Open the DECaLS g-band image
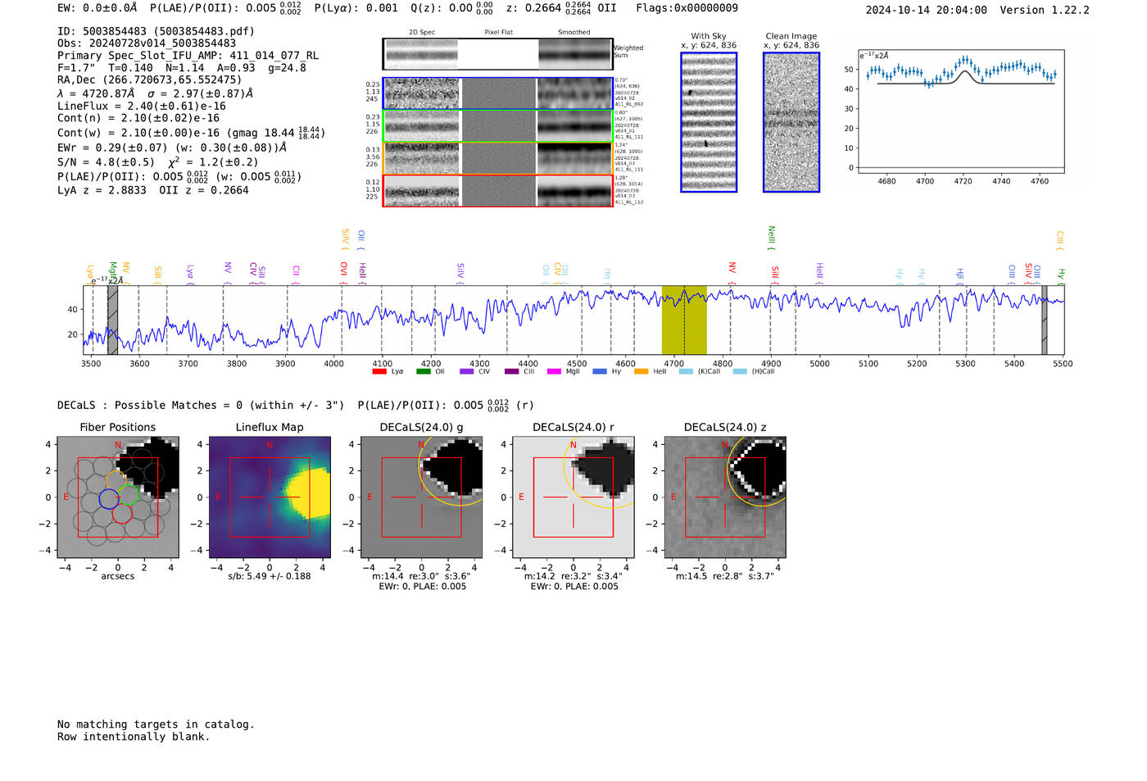This screenshot has height=781, width=1147. coord(421,497)
